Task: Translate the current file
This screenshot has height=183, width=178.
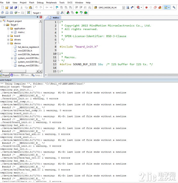Action: click(3, 13)
